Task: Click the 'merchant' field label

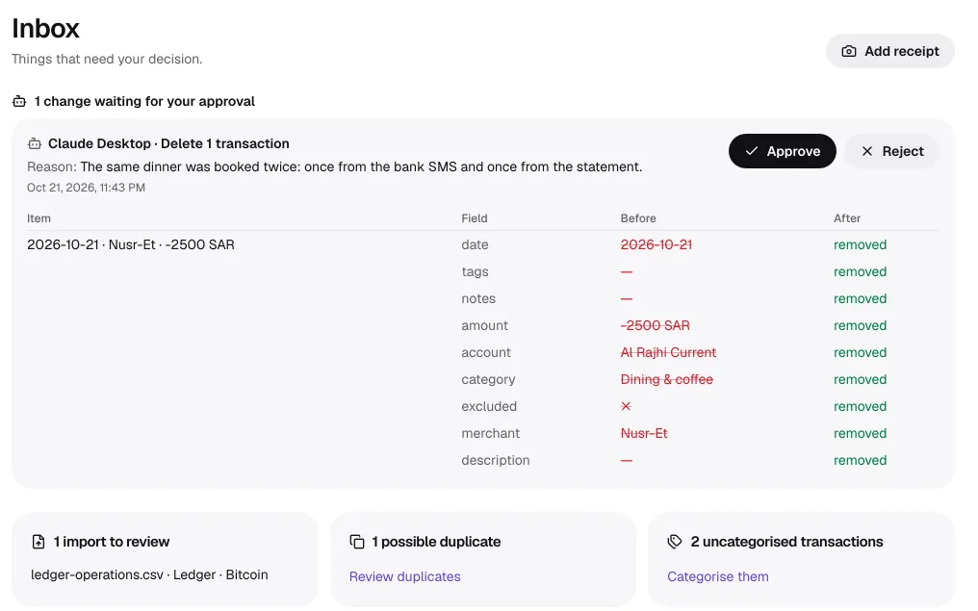Action: [490, 433]
